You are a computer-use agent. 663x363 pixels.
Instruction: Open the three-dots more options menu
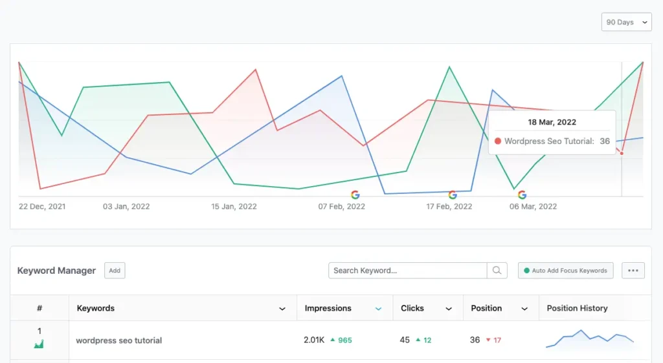[633, 270]
